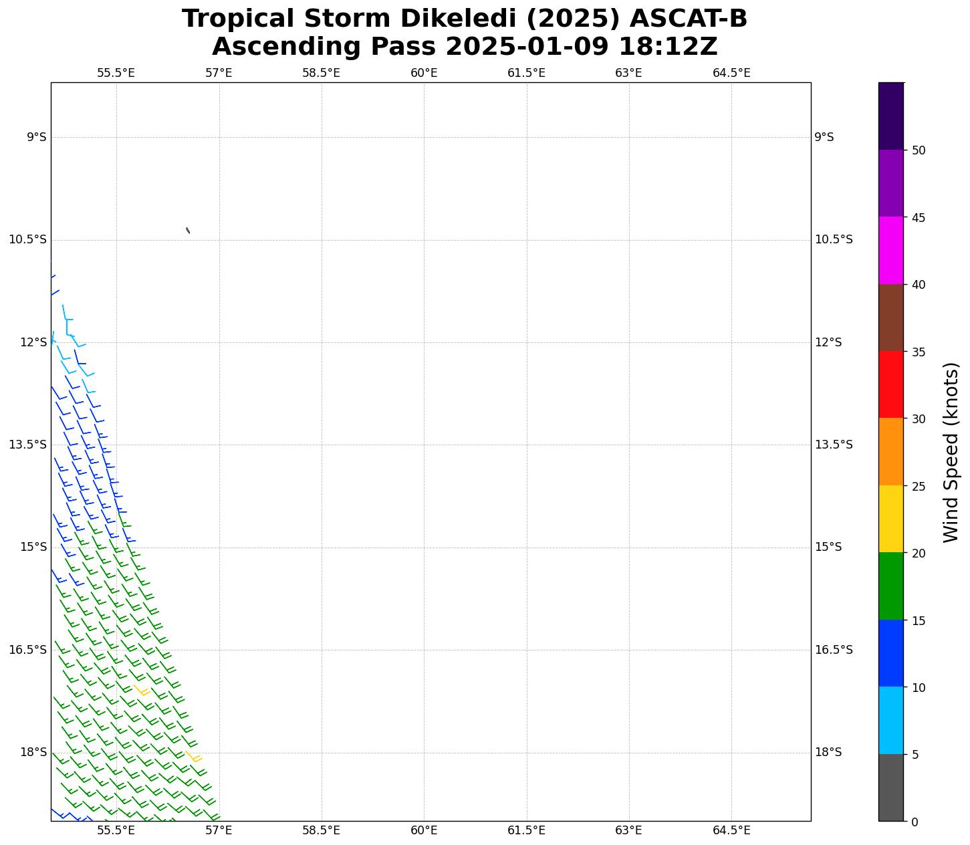This screenshot has width=970, height=845.
Task: Select the blue 10–15 knots colorbar band
Action: click(890, 653)
